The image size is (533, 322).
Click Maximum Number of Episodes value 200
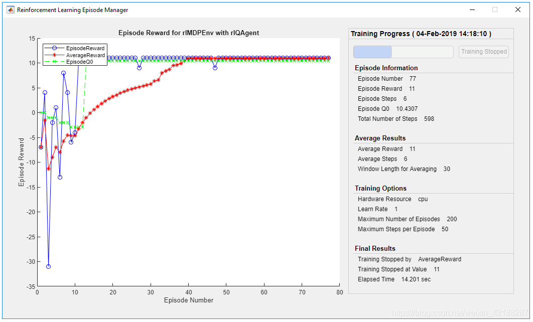click(x=452, y=219)
